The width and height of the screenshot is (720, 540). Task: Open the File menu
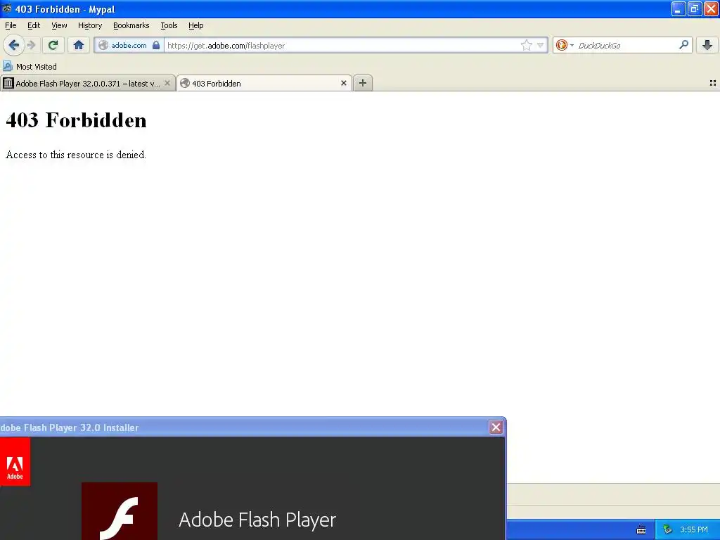click(11, 25)
